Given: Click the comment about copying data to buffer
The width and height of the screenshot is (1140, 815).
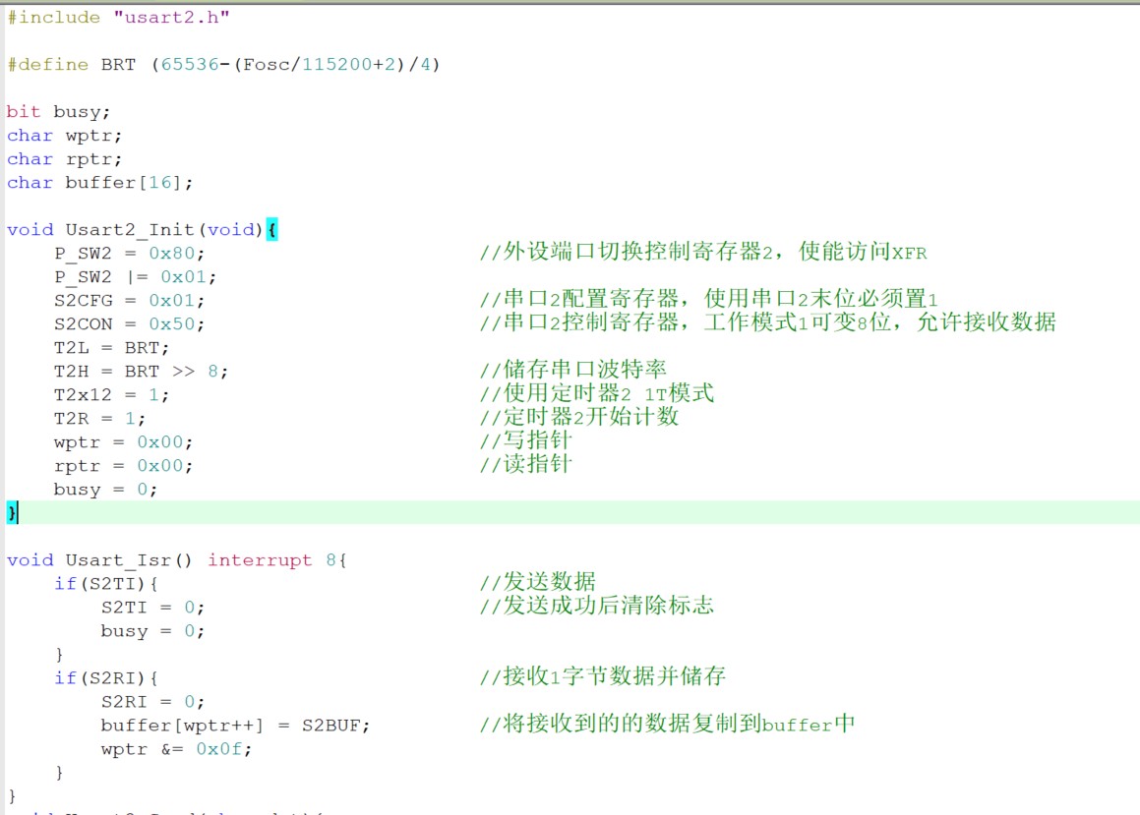Looking at the screenshot, I should coord(668,724).
